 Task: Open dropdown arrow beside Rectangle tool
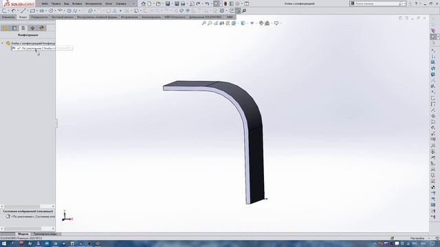36,11
